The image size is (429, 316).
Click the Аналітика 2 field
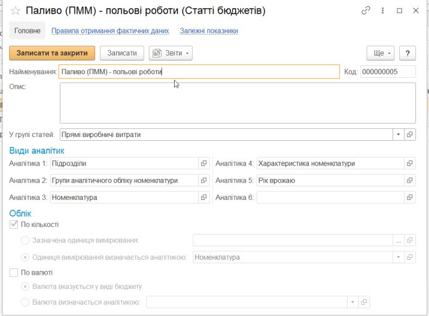[x=125, y=180]
